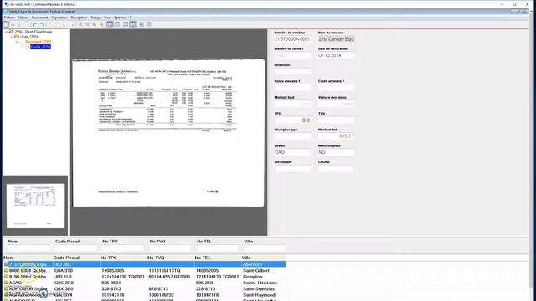Click the Montant Net field
This screenshot has width=536, height=301.
pyautogui.click(x=337, y=136)
